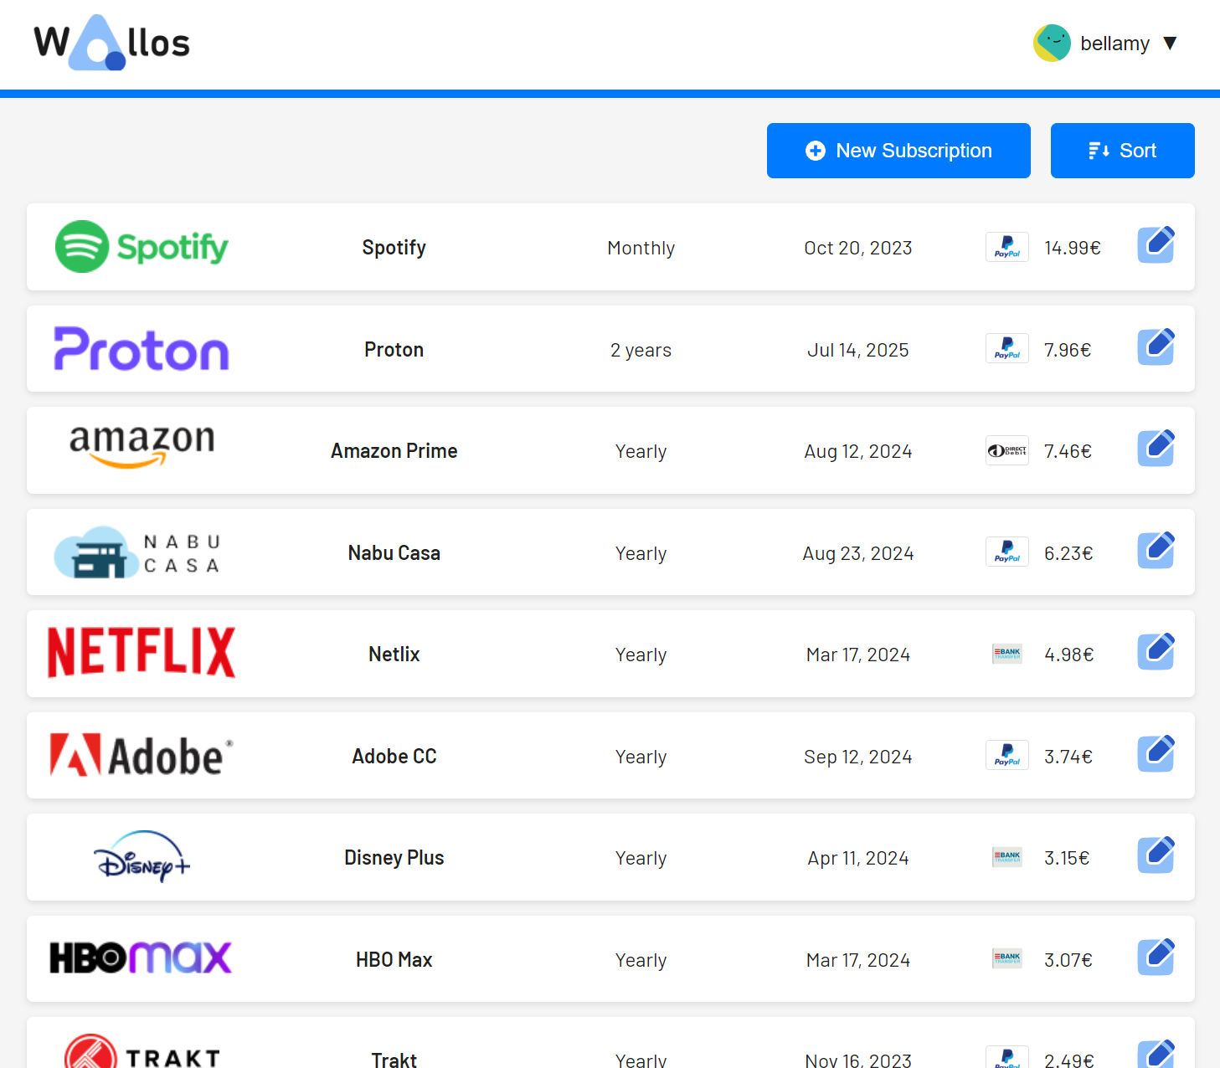Open the Sort options
Image resolution: width=1220 pixels, height=1068 pixels.
pyautogui.click(x=1122, y=151)
